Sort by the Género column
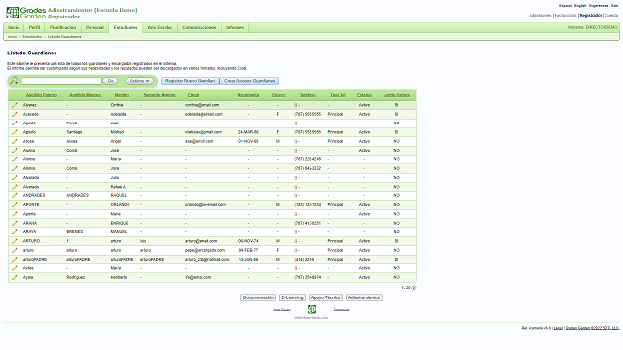623x350 pixels. (278, 95)
